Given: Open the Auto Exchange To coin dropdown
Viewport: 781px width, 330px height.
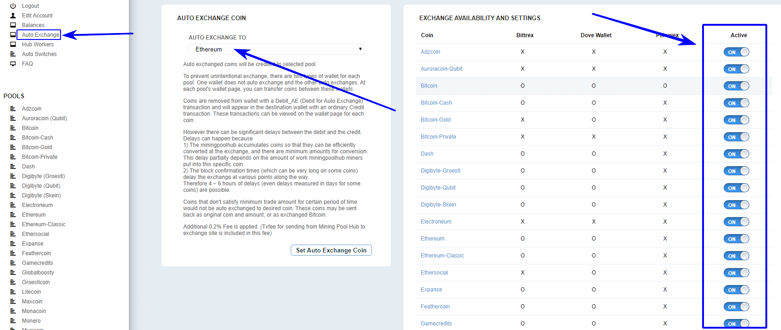Looking at the screenshot, I should click(x=277, y=49).
